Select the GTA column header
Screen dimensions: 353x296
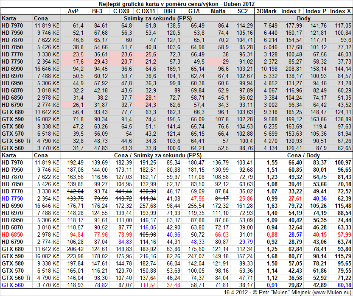194,11
